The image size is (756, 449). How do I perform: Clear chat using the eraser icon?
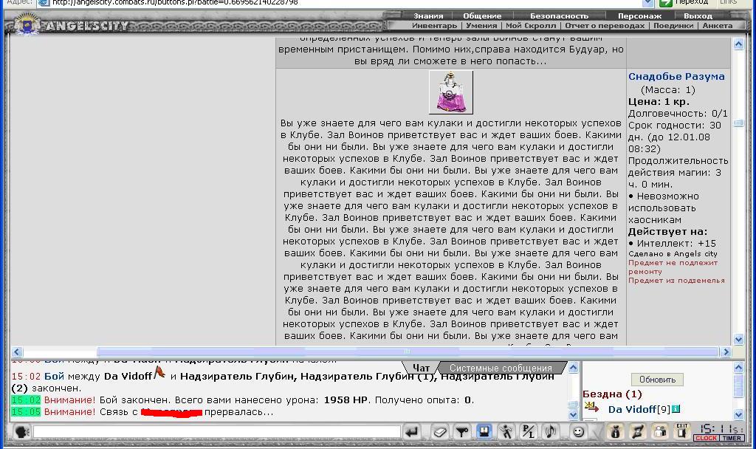440,431
